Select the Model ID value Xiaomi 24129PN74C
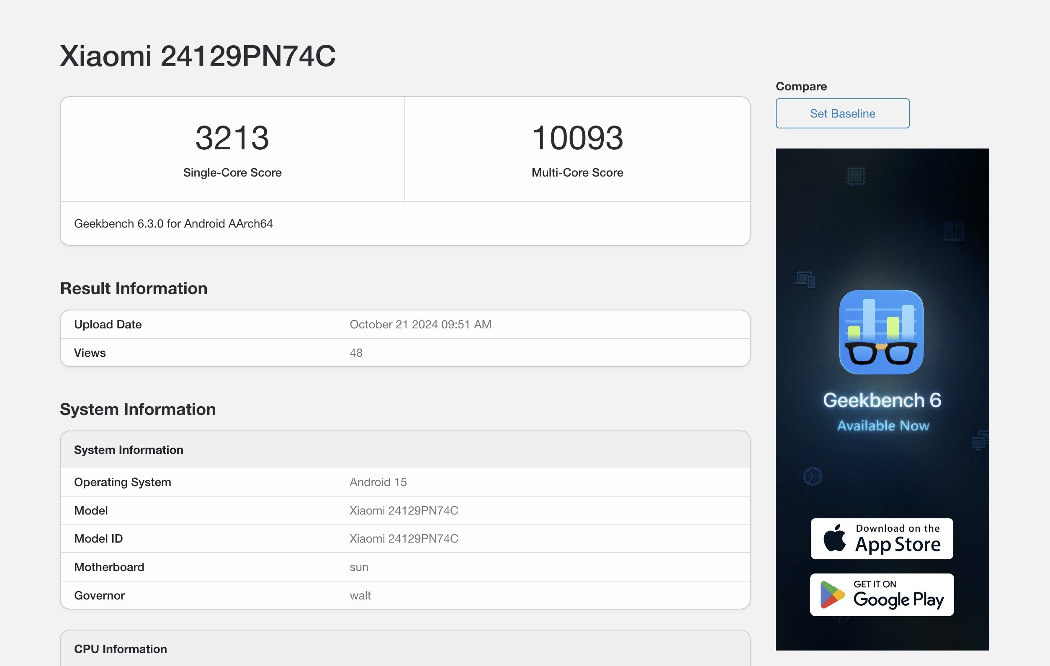1050x666 pixels. coord(404,539)
